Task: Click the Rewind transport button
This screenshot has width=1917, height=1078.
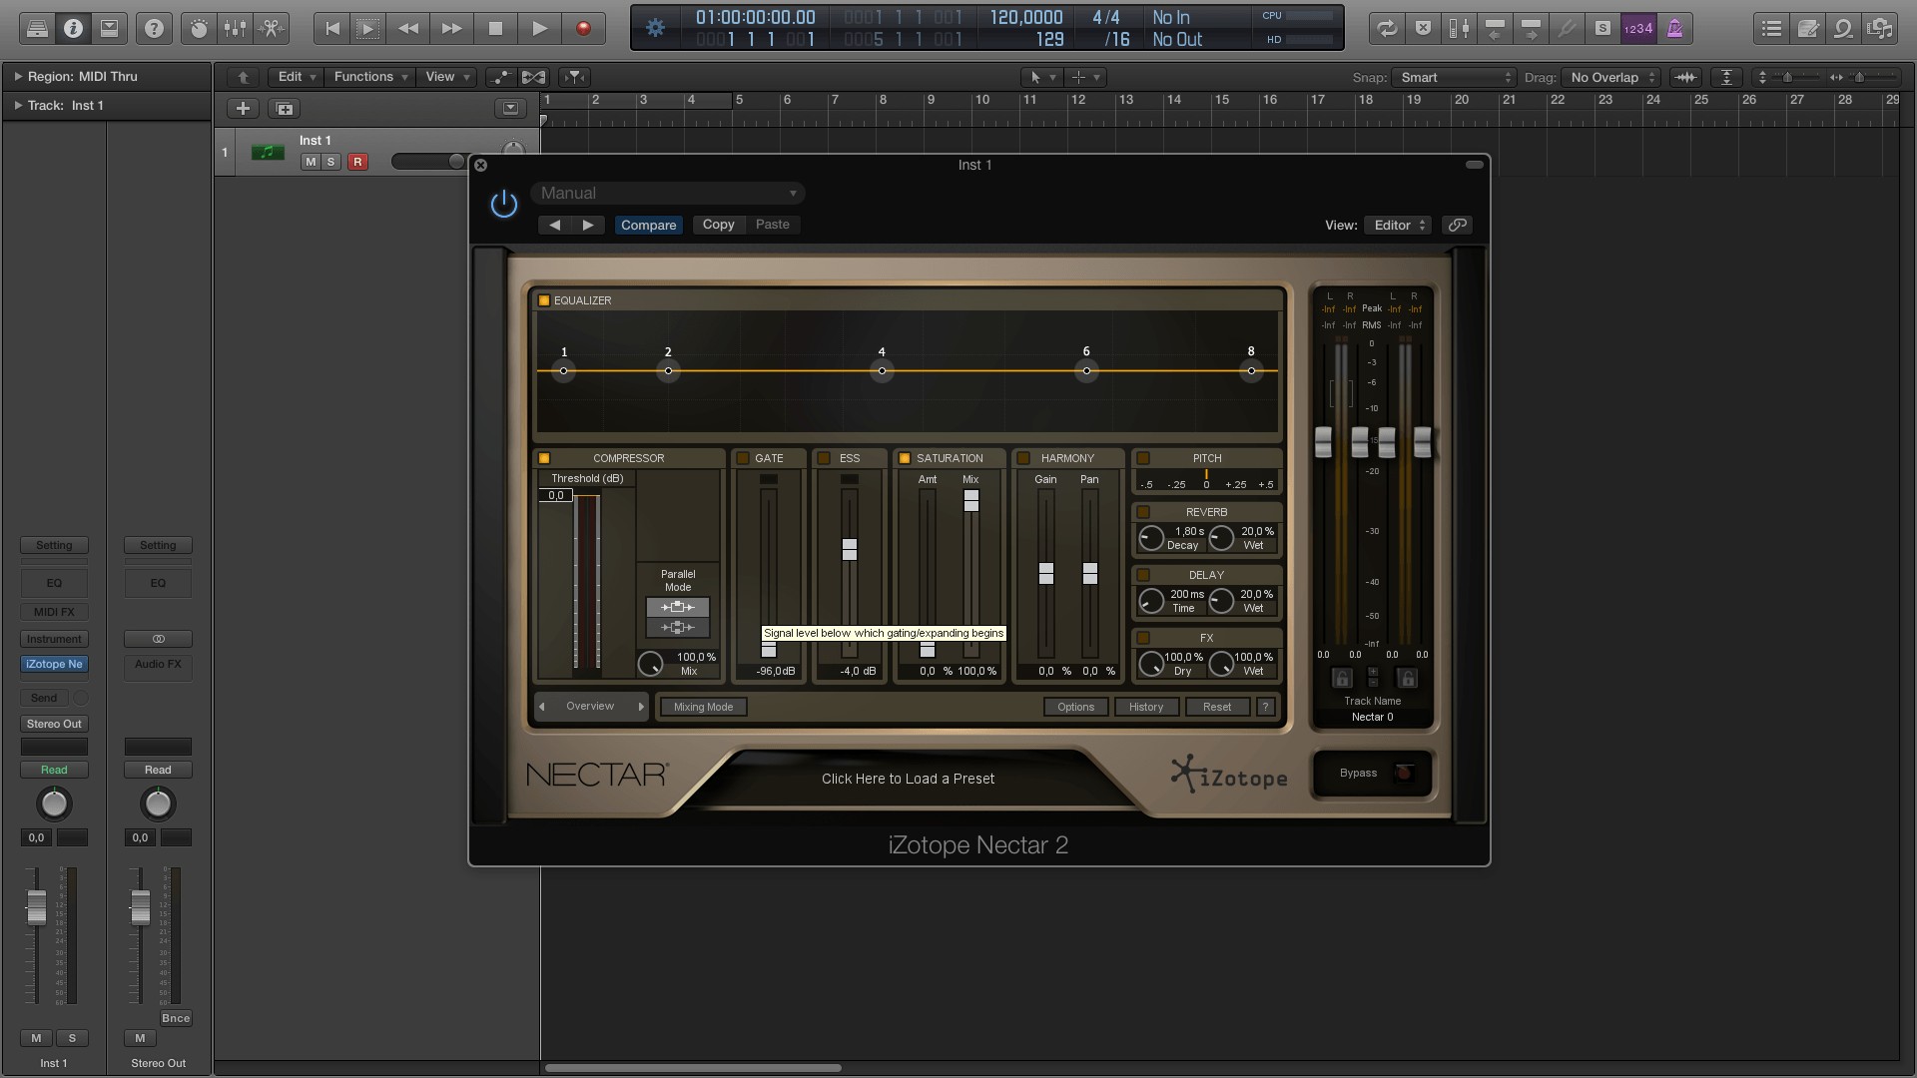Action: tap(408, 29)
